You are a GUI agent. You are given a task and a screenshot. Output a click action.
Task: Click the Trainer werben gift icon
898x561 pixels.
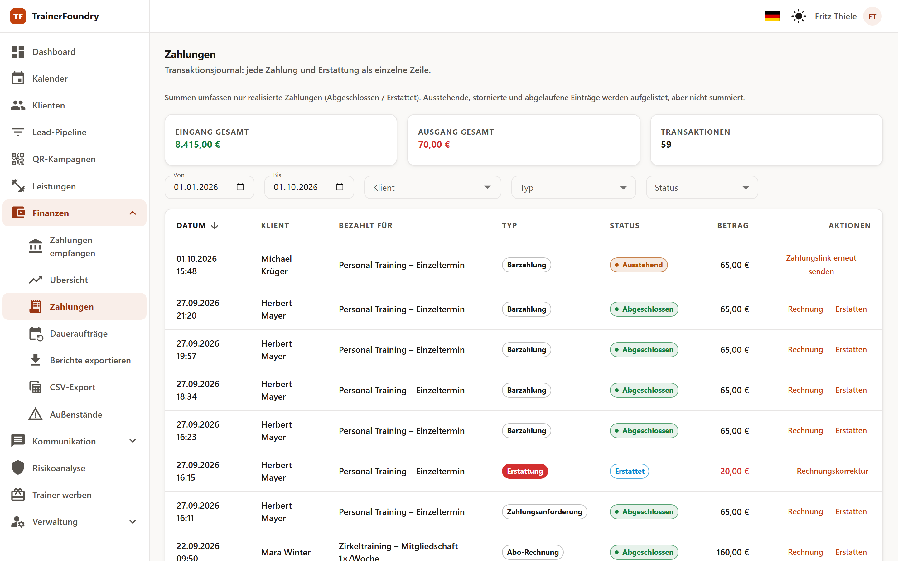18,495
